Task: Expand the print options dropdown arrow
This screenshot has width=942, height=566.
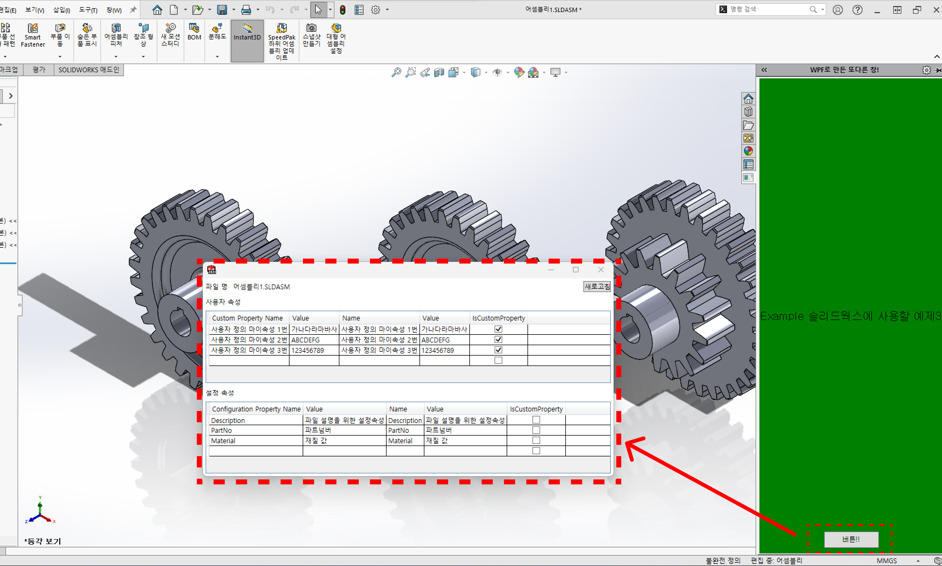Action: click(258, 10)
